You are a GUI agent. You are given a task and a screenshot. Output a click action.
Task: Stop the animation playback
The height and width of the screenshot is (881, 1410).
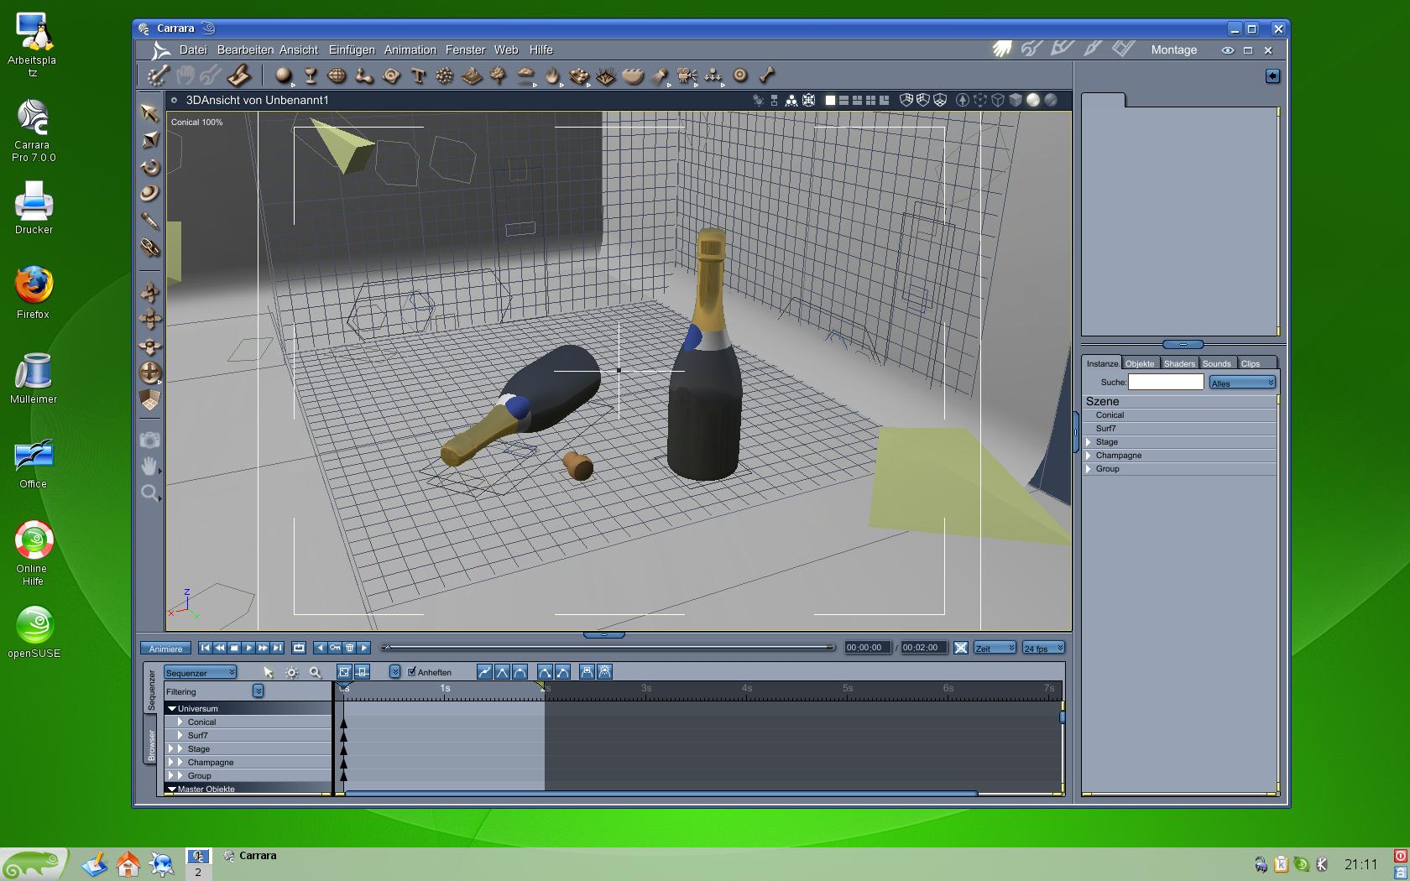pyautogui.click(x=234, y=648)
